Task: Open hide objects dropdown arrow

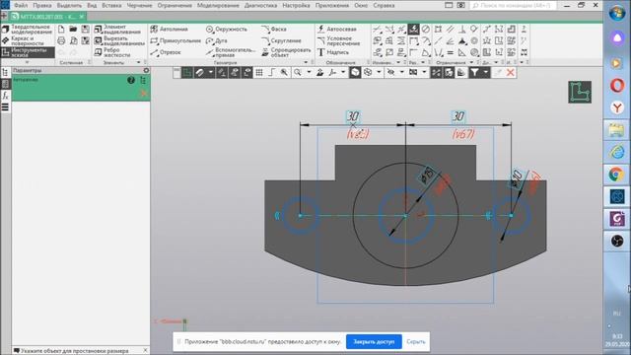Action: [401, 72]
